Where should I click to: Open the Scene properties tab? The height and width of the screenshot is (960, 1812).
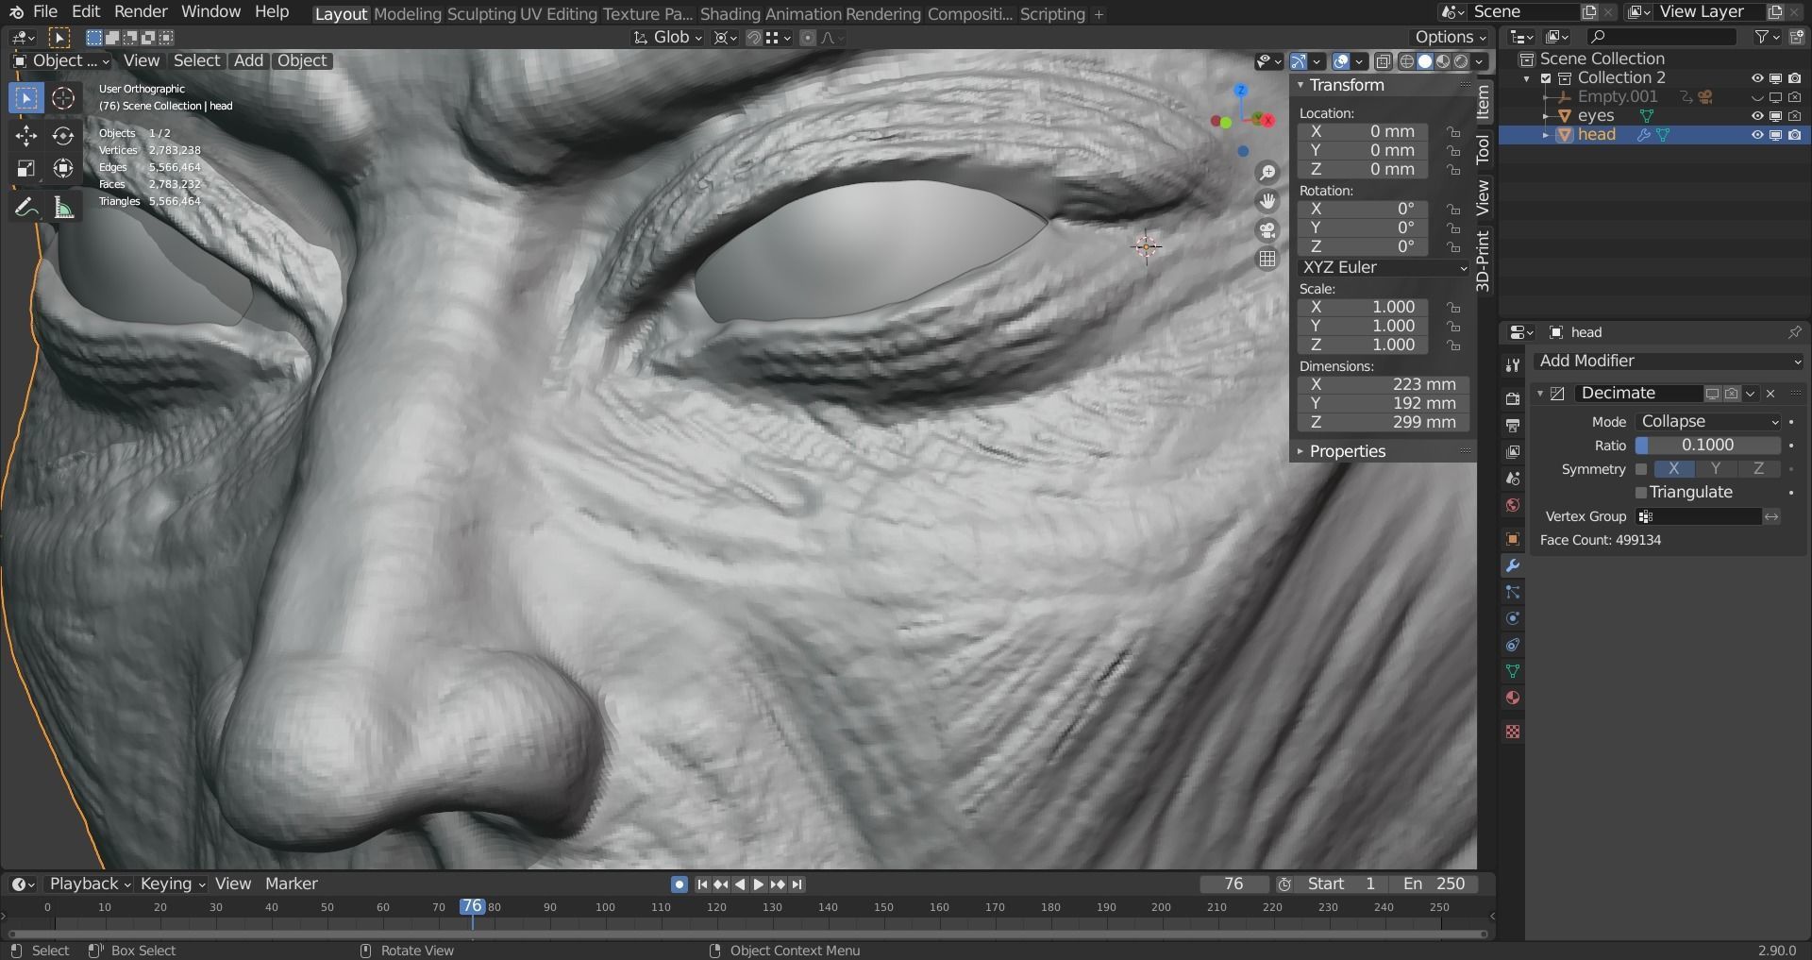(1513, 479)
